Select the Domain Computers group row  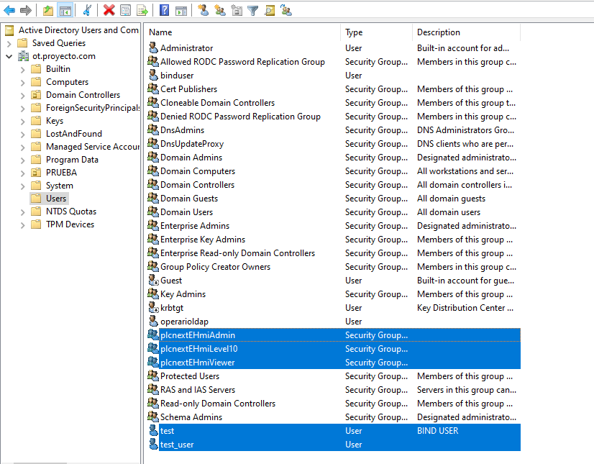coord(334,171)
